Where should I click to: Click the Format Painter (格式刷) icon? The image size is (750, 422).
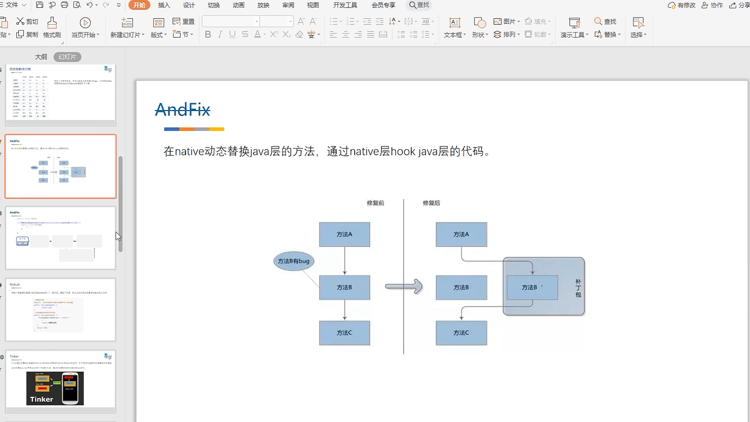(x=52, y=23)
